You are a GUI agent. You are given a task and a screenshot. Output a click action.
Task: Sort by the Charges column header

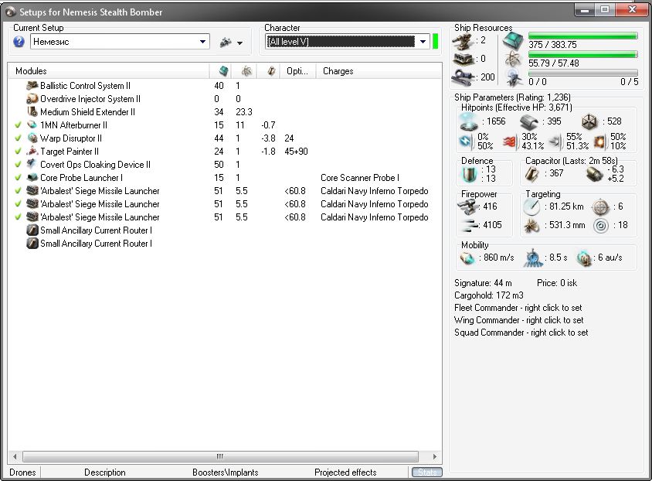click(379, 71)
